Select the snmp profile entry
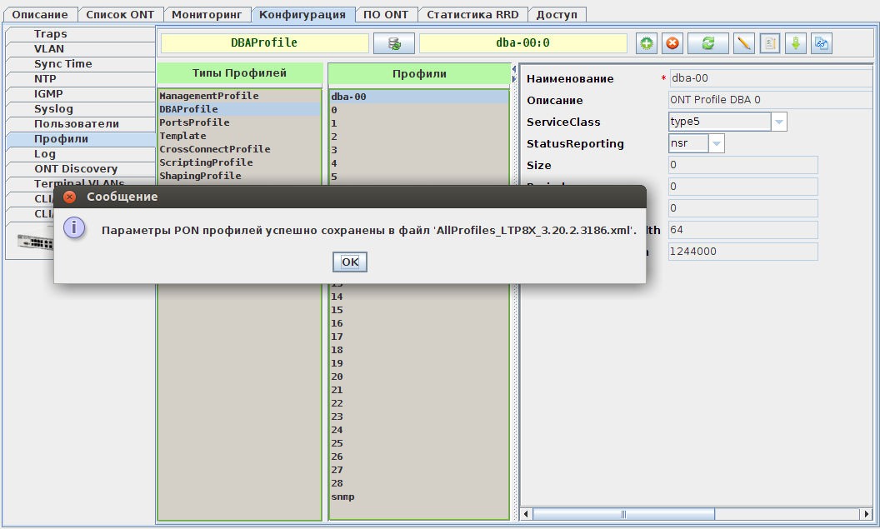Image resolution: width=880 pixels, height=529 pixels. tap(342, 497)
